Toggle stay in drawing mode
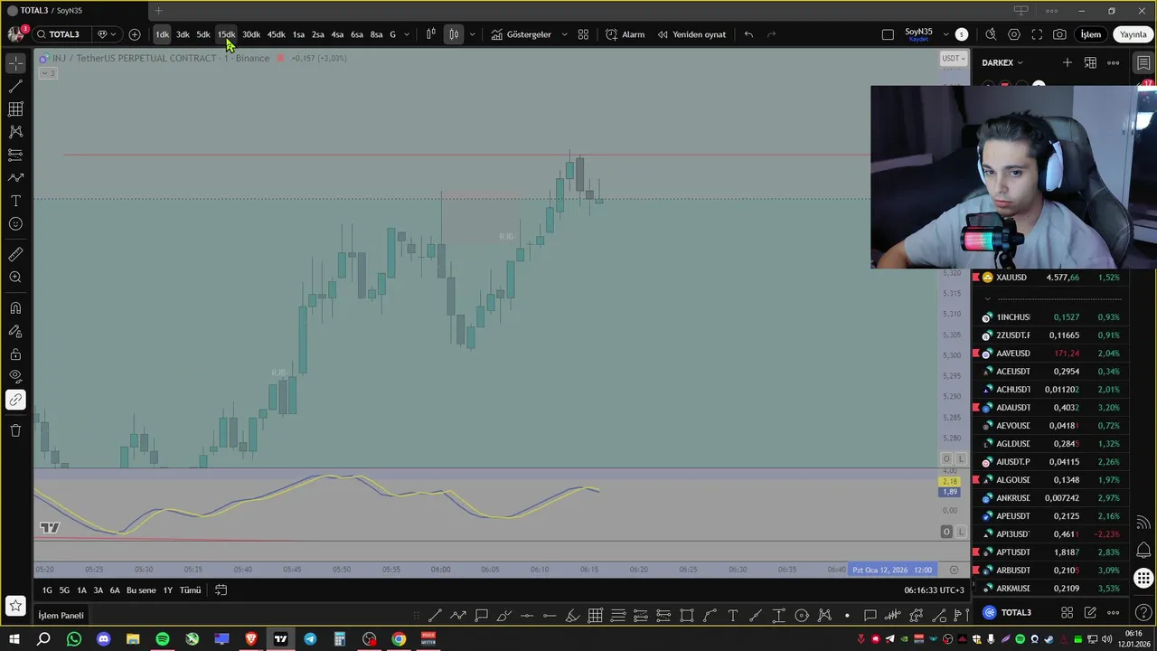 click(x=15, y=331)
